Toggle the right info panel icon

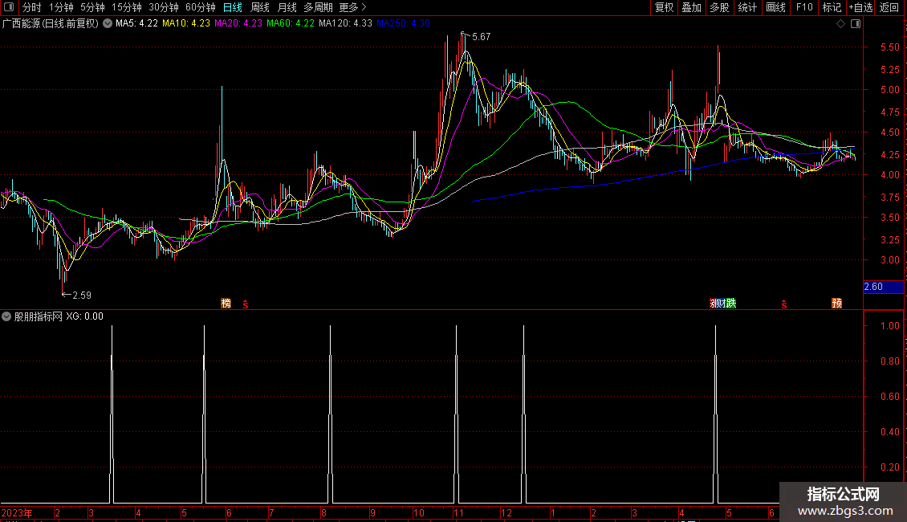[856, 24]
